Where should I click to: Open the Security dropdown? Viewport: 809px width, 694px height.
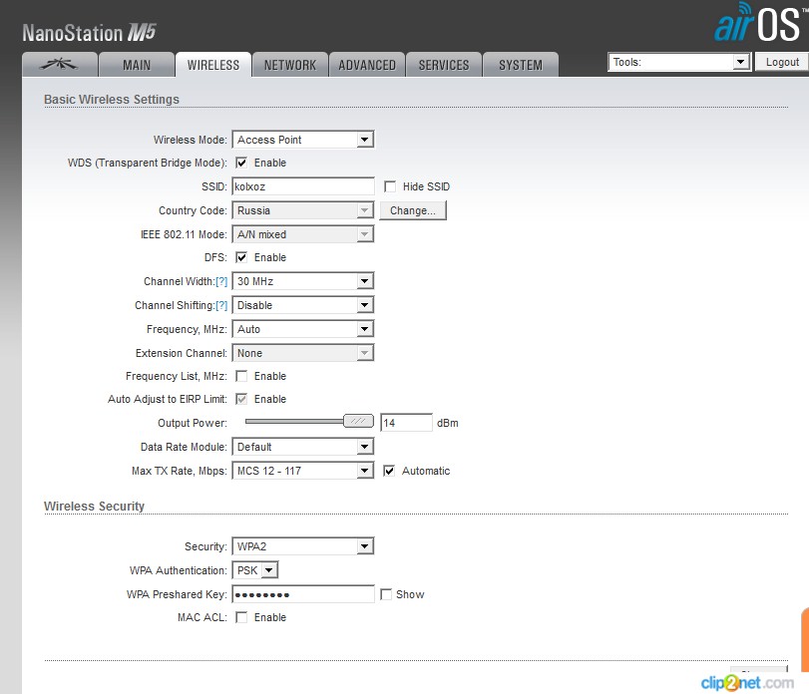point(303,546)
